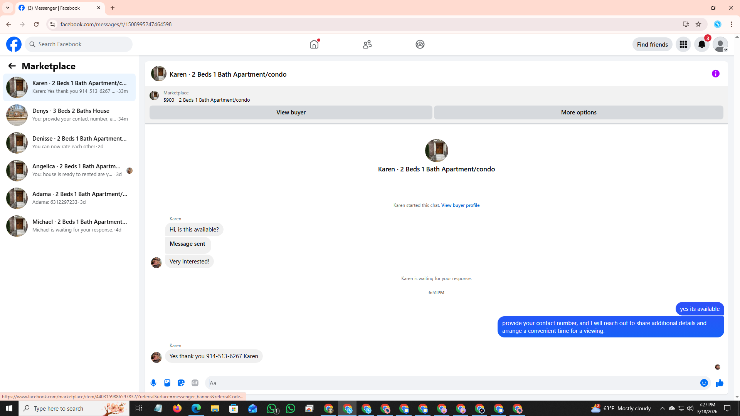Image resolution: width=740 pixels, height=416 pixels.
Task: Open the emoji picker in message box
Action: [x=704, y=383]
